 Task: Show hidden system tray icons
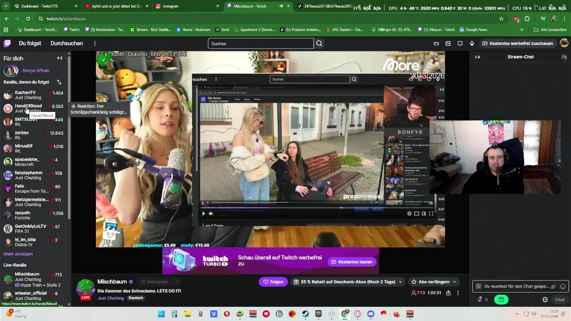(x=517, y=314)
